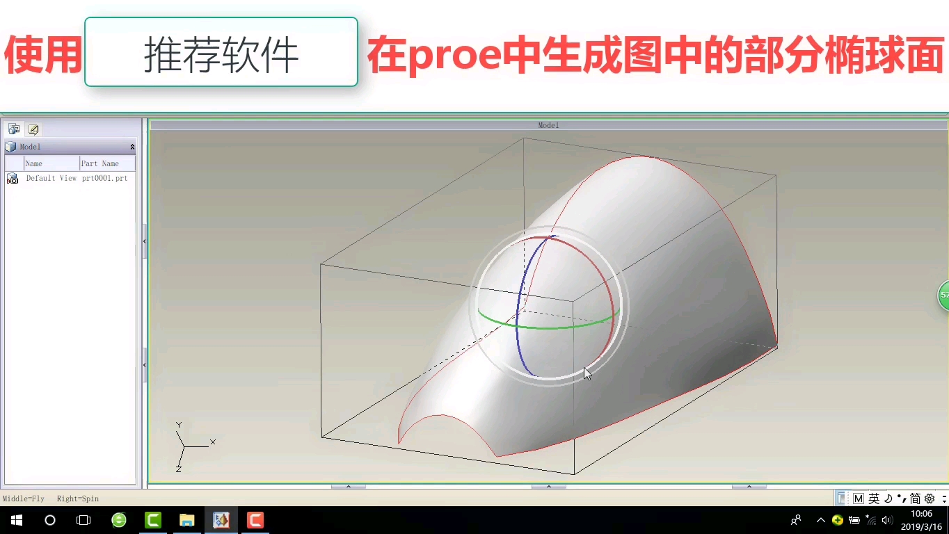
Task: Click the Cortana circle on taskbar
Action: [50, 520]
